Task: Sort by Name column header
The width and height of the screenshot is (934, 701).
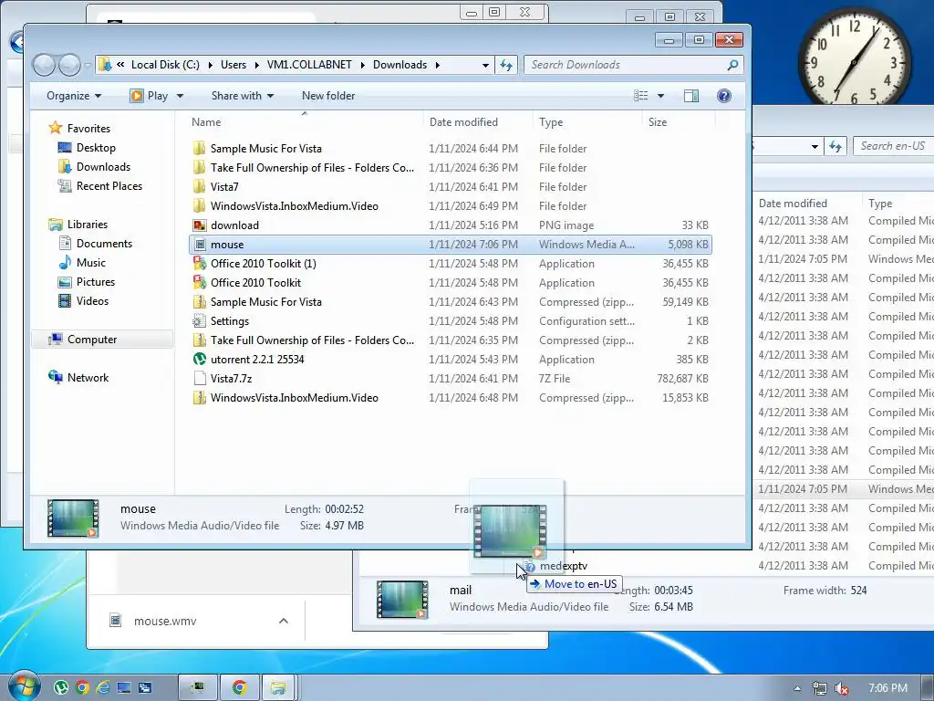Action: point(206,122)
